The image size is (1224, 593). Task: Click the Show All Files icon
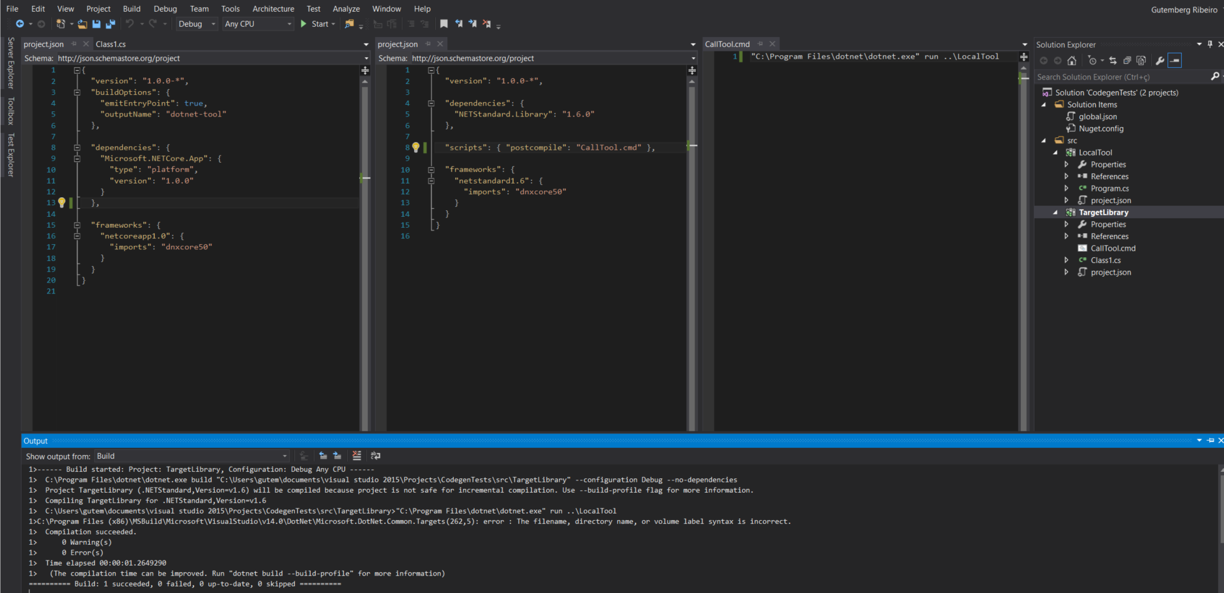[x=1141, y=61]
